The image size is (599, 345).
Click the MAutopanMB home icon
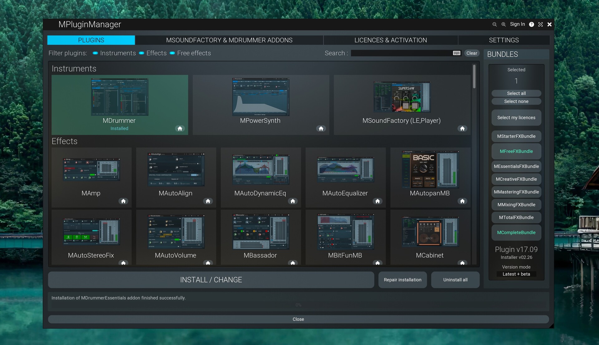tap(462, 201)
